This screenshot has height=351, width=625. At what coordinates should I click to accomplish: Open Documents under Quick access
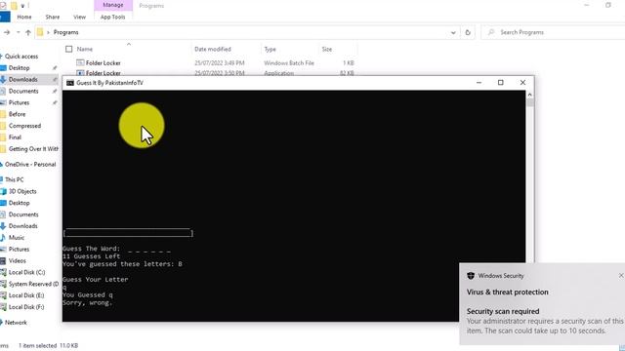[23, 91]
